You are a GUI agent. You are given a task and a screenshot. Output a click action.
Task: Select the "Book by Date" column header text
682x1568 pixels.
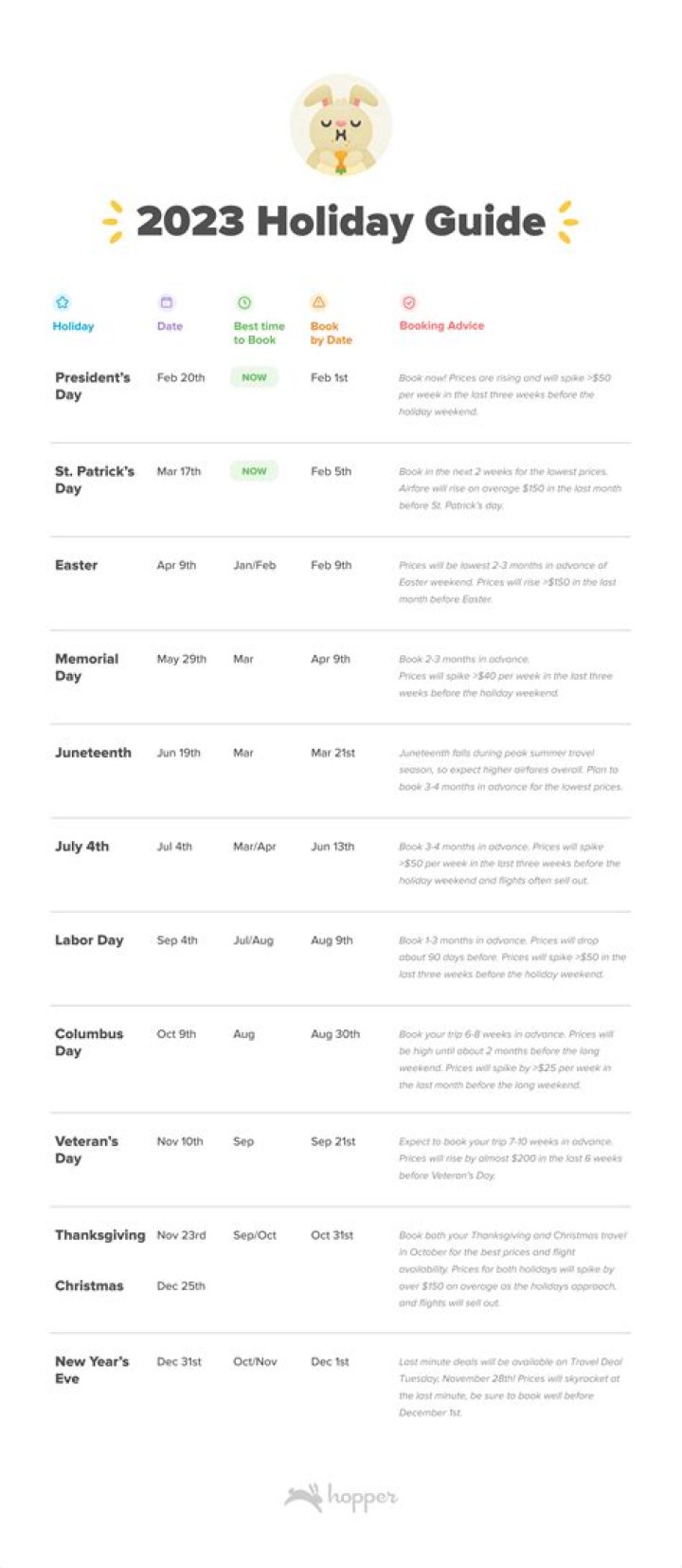331,333
